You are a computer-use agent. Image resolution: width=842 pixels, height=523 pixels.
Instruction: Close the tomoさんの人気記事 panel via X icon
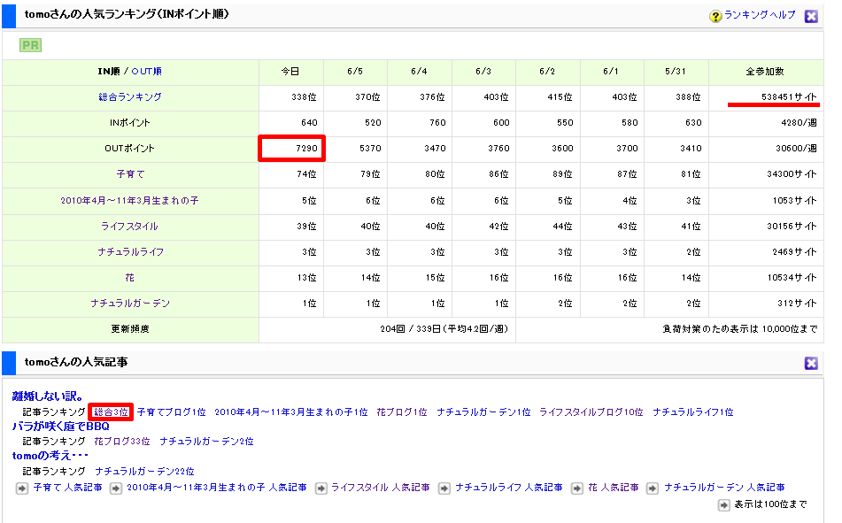(811, 363)
